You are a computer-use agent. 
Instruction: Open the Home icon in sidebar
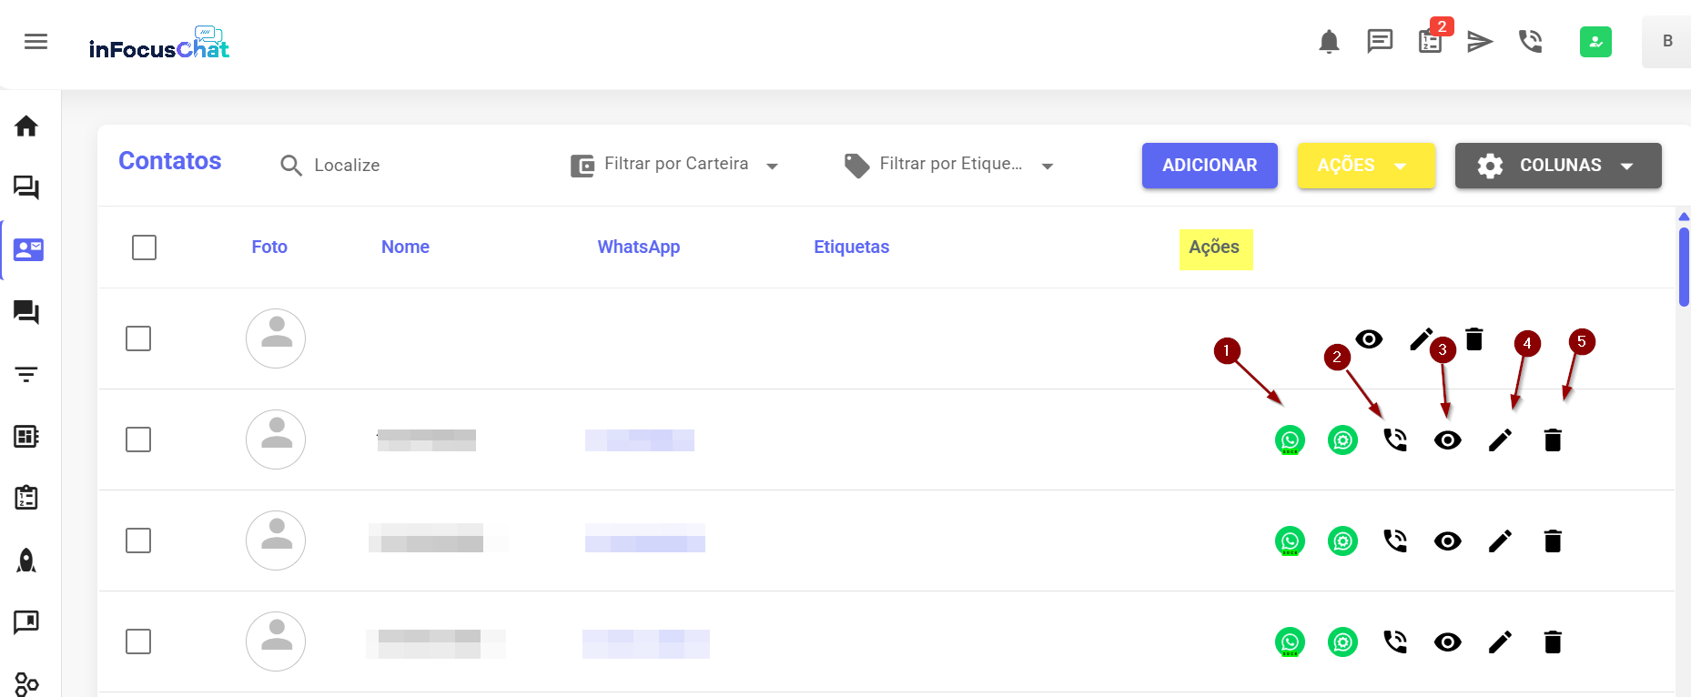point(26,126)
